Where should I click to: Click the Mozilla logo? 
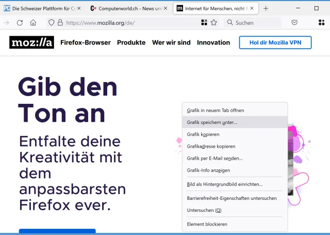31,42
